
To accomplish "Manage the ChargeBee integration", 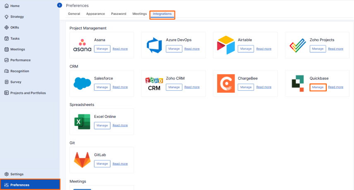I will click(x=246, y=87).
